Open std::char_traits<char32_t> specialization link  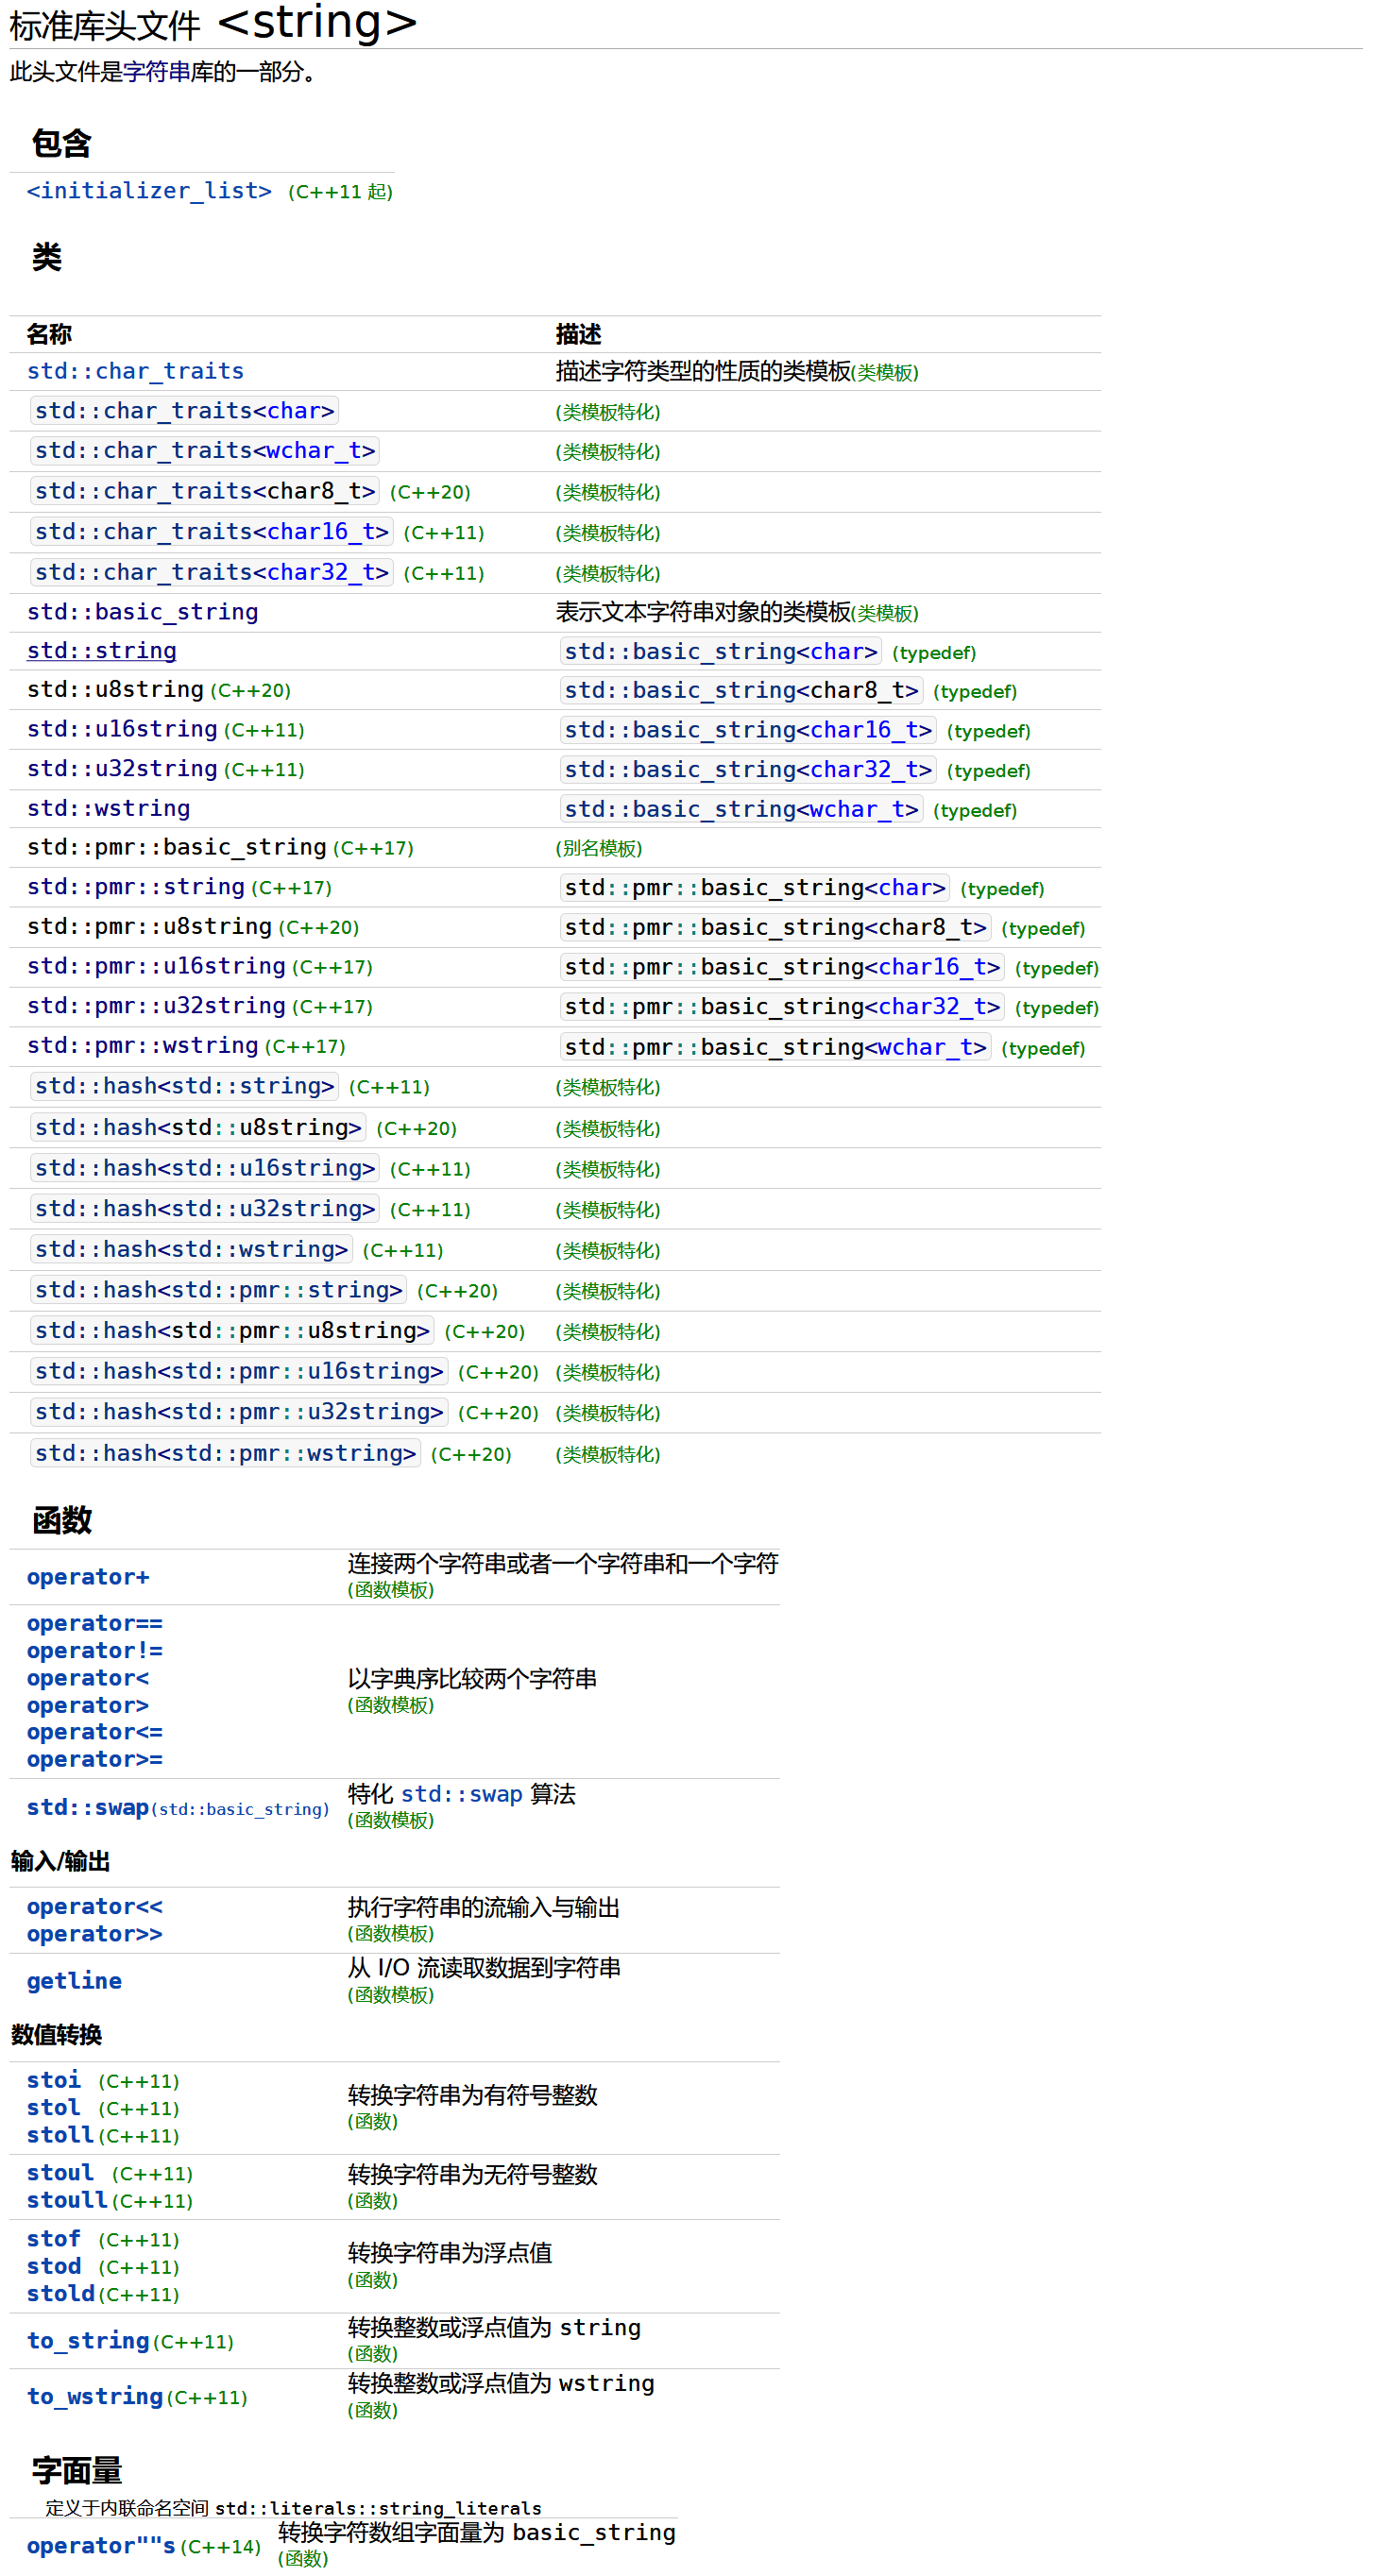tap(211, 572)
